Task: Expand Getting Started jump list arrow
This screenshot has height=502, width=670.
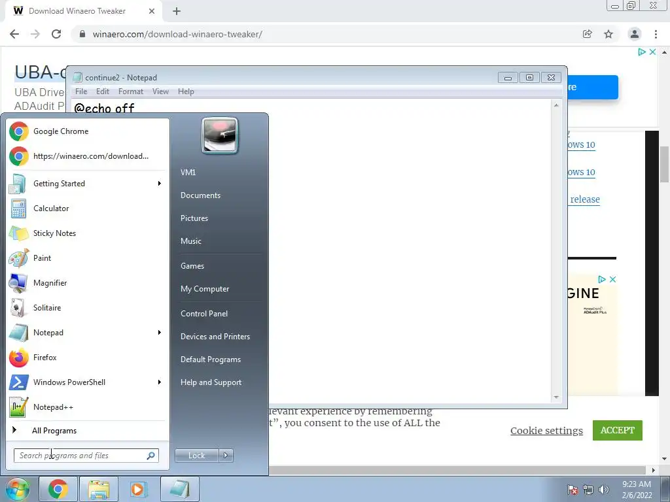Action: 160,184
